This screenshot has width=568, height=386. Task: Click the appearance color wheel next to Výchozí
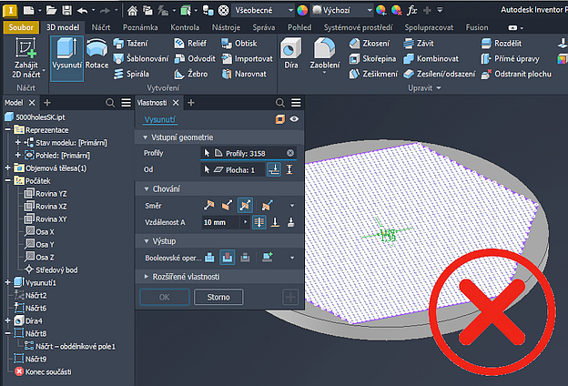pos(303,11)
